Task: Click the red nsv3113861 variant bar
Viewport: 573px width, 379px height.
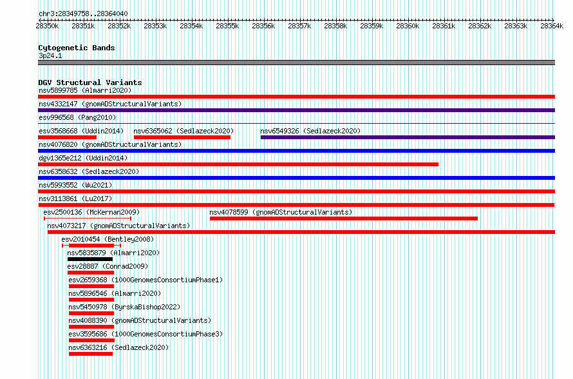Action: click(296, 205)
